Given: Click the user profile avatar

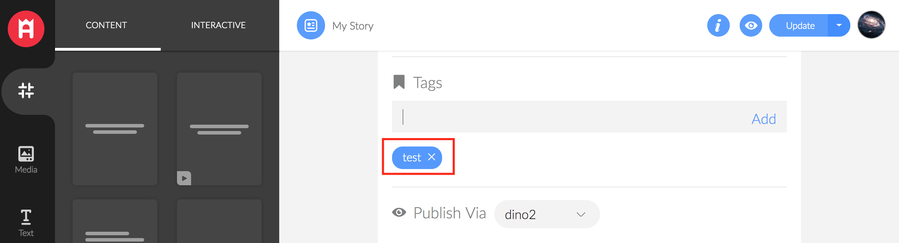Looking at the screenshot, I should point(871,25).
